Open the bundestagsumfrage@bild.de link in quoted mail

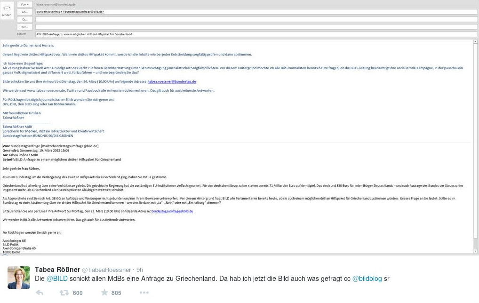point(172,211)
